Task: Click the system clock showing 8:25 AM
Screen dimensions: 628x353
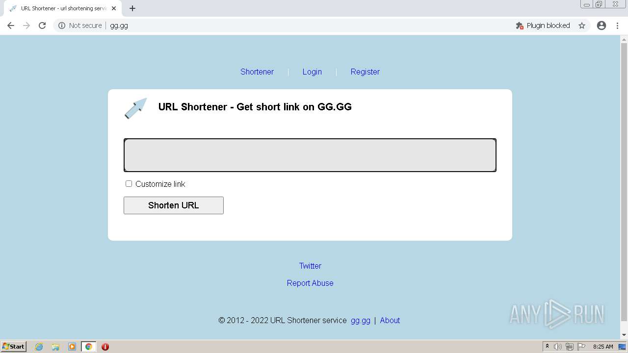Action: [603, 347]
